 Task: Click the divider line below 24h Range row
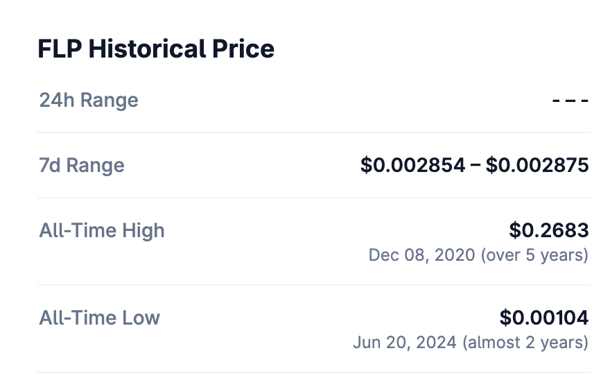tap(314, 132)
